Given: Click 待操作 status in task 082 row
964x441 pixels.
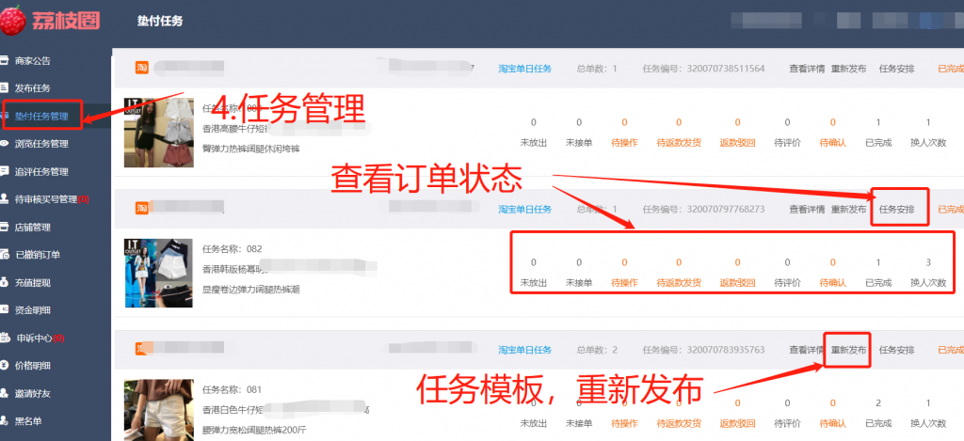Looking at the screenshot, I should [624, 283].
